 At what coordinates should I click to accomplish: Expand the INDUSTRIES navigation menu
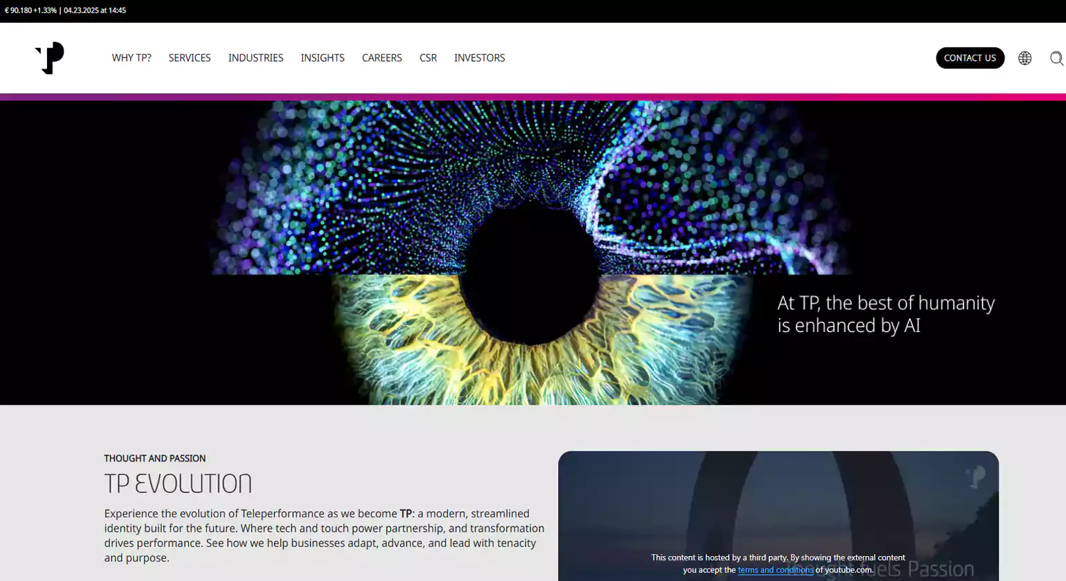[255, 58]
